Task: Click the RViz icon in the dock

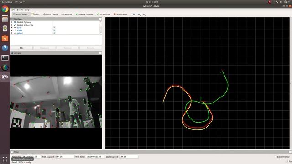Action: point(5,77)
